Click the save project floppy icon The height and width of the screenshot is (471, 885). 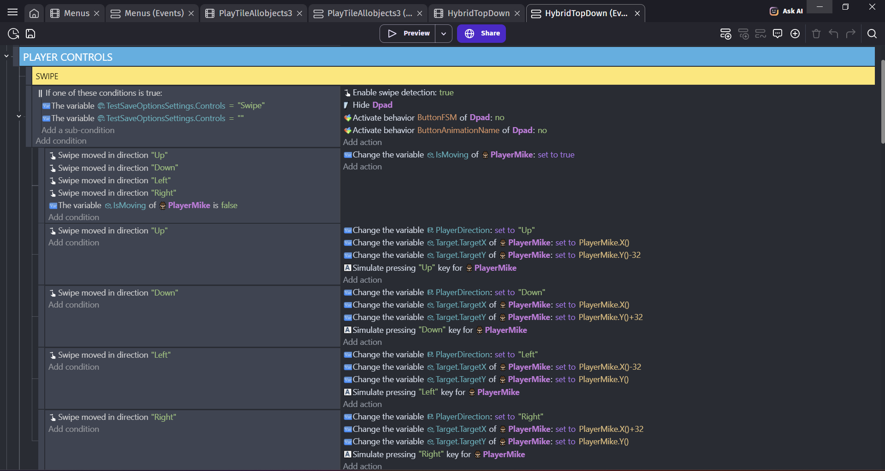point(30,34)
